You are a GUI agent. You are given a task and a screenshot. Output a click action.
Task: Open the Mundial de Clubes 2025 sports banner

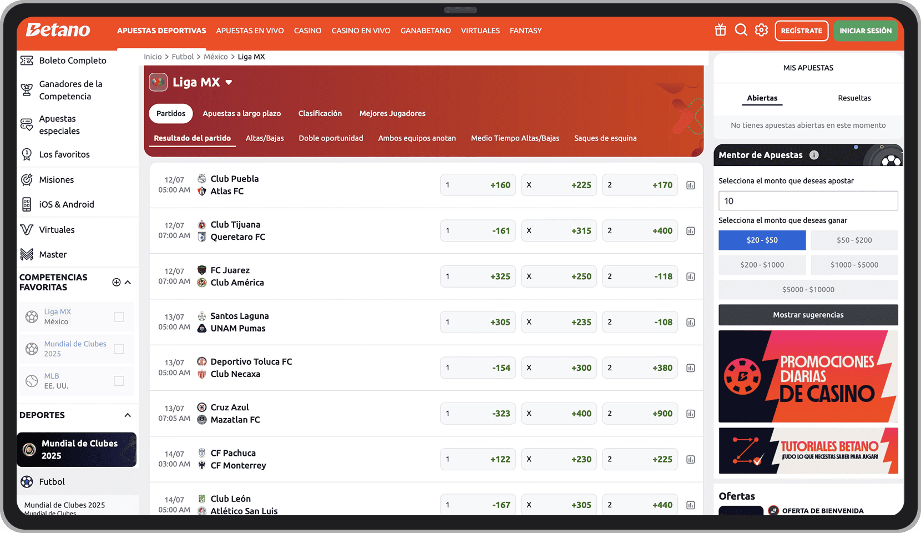(77, 450)
